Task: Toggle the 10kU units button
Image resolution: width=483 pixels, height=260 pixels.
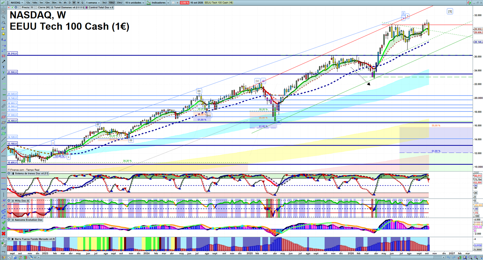Action: tap(112, 3)
